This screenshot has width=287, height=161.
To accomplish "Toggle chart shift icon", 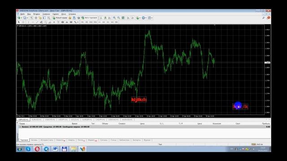I will click(133, 18).
